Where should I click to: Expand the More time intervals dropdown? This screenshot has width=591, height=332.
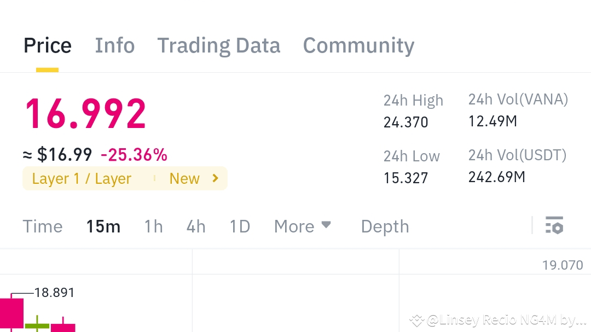click(x=303, y=226)
